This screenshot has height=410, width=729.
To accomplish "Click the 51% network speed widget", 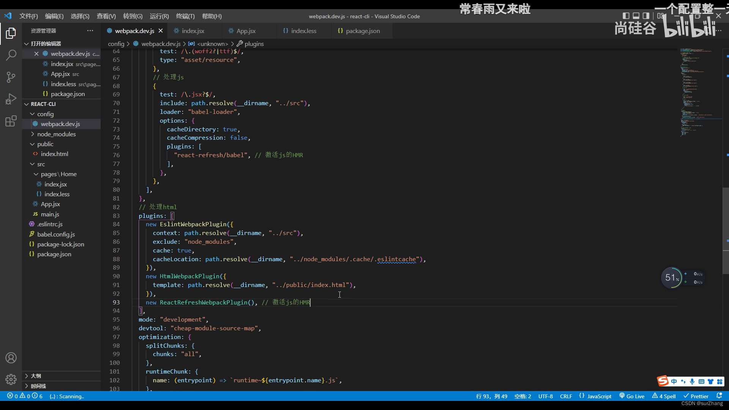I will click(672, 278).
